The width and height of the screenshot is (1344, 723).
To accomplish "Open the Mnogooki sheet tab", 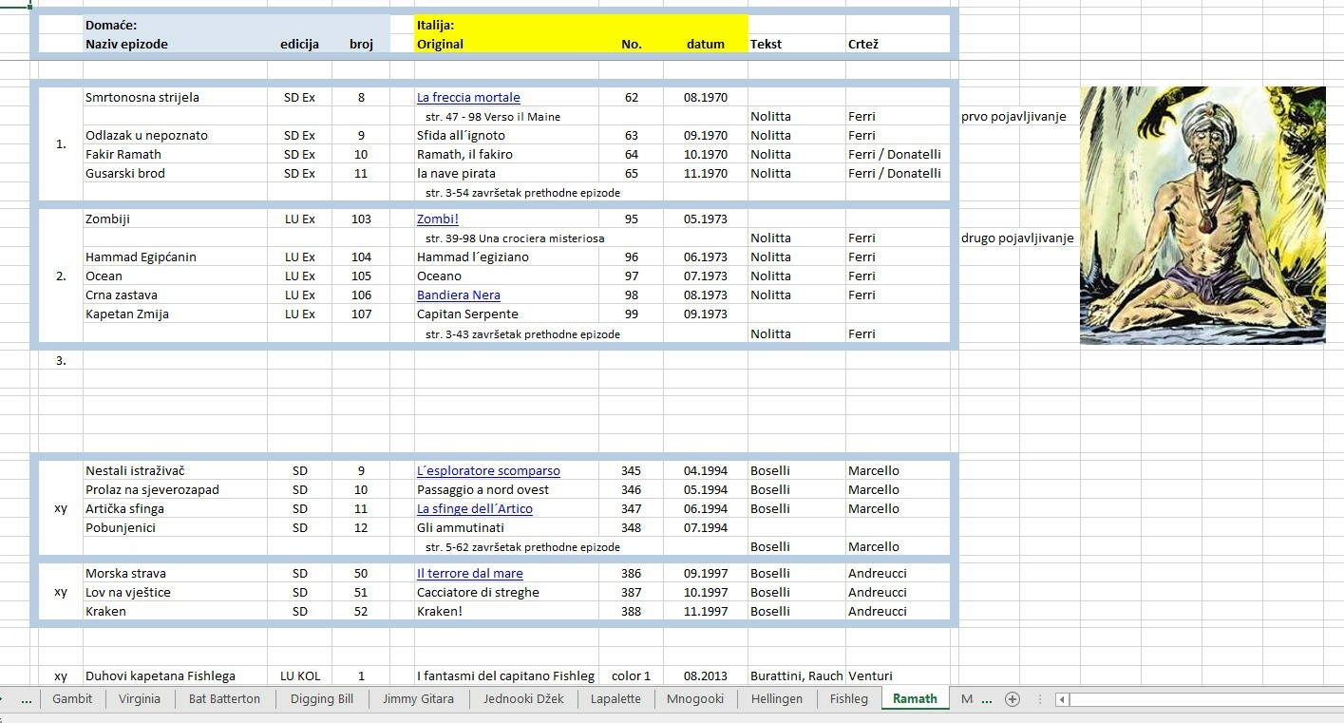I will click(x=695, y=698).
